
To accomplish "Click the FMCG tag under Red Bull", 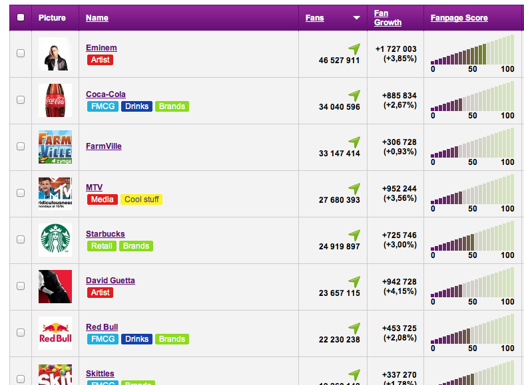I will click(x=103, y=339).
